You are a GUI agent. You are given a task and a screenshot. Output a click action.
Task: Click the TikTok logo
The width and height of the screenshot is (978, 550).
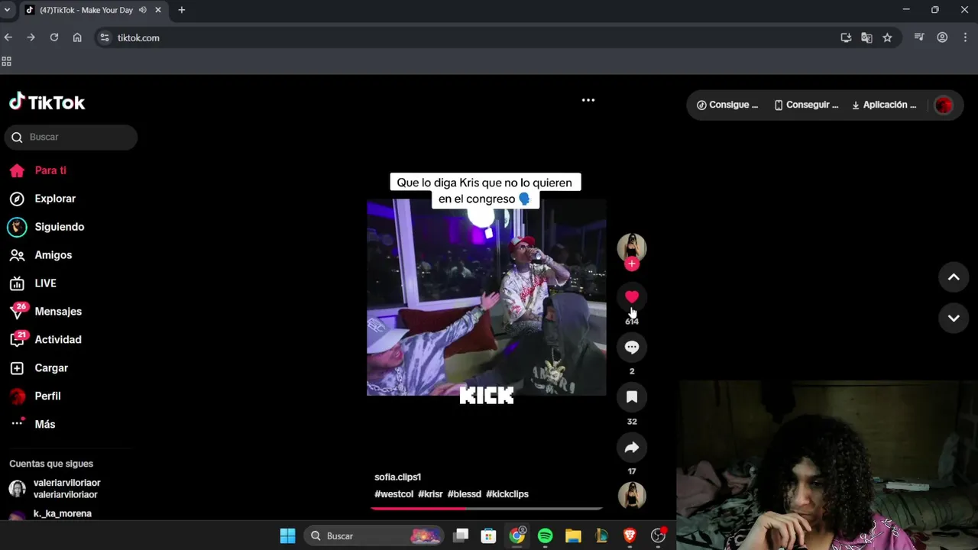click(x=47, y=102)
